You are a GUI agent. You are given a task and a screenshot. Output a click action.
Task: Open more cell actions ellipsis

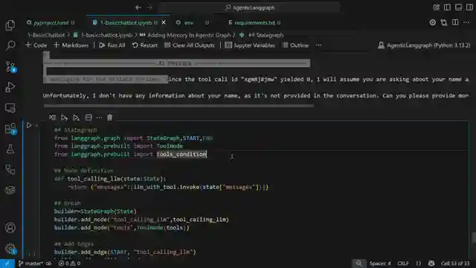[99, 118]
